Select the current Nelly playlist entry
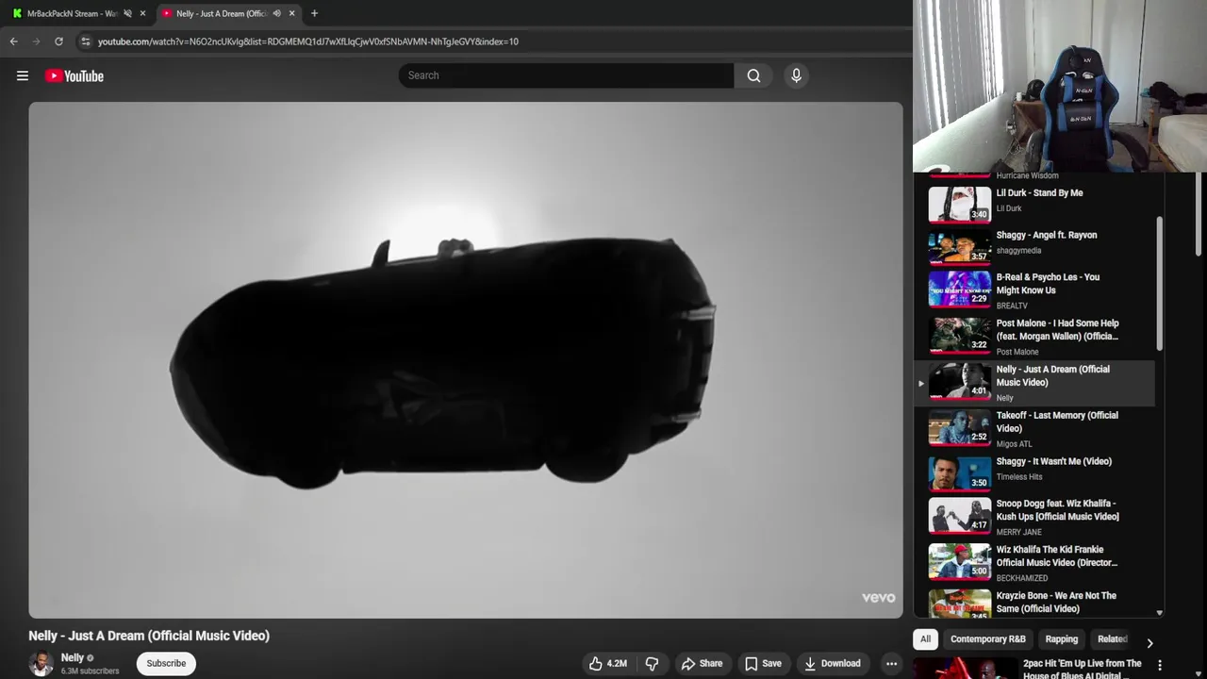 [1034, 383]
